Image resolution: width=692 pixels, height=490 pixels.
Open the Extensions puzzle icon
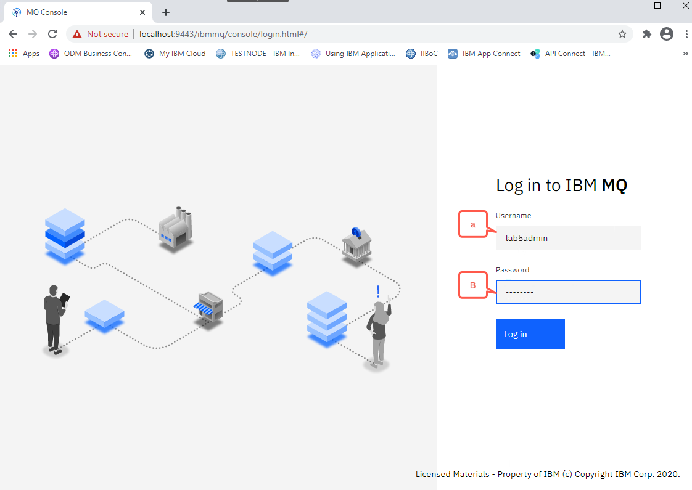click(646, 34)
